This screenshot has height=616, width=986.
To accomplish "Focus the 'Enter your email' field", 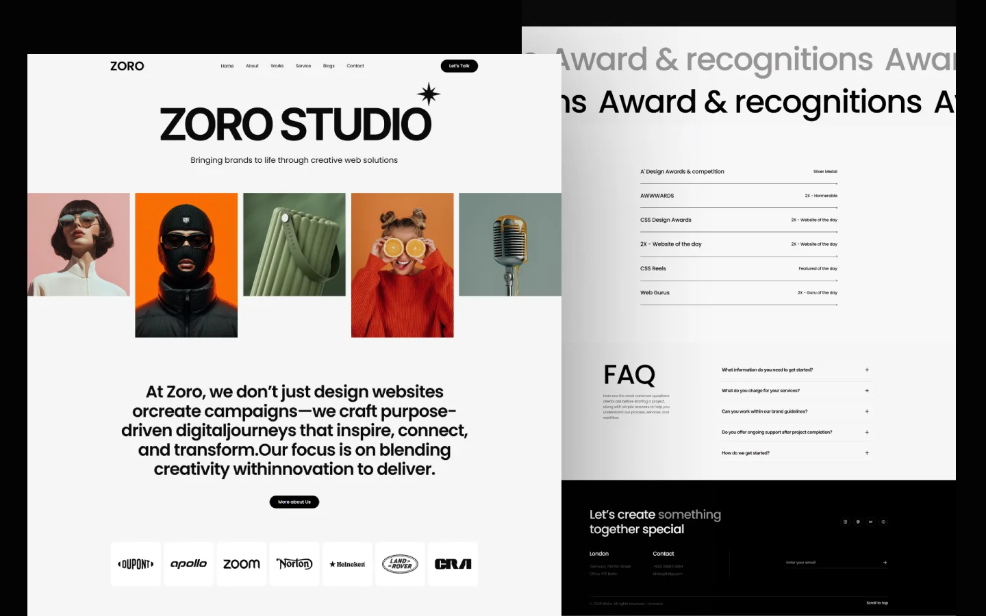I will coord(829,563).
